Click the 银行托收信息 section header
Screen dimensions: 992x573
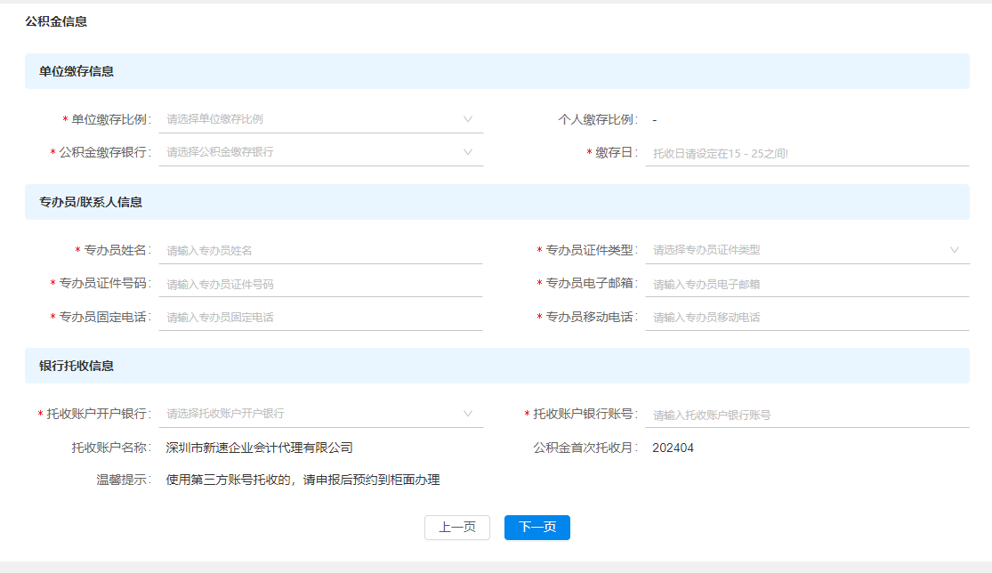pyautogui.click(x=77, y=366)
